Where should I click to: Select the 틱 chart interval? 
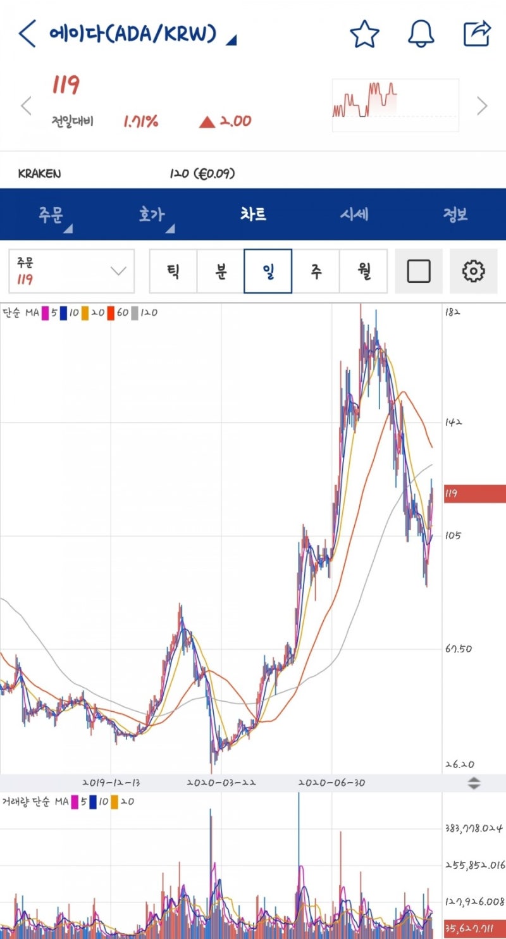click(x=173, y=271)
